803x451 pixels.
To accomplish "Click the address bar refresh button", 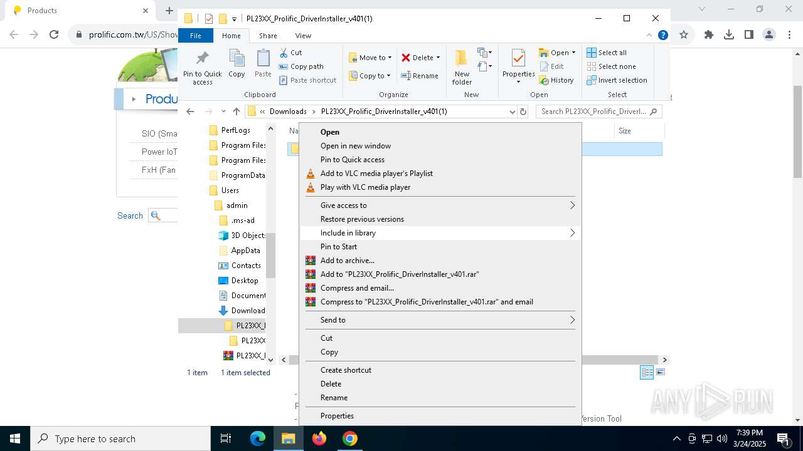I will (x=523, y=111).
